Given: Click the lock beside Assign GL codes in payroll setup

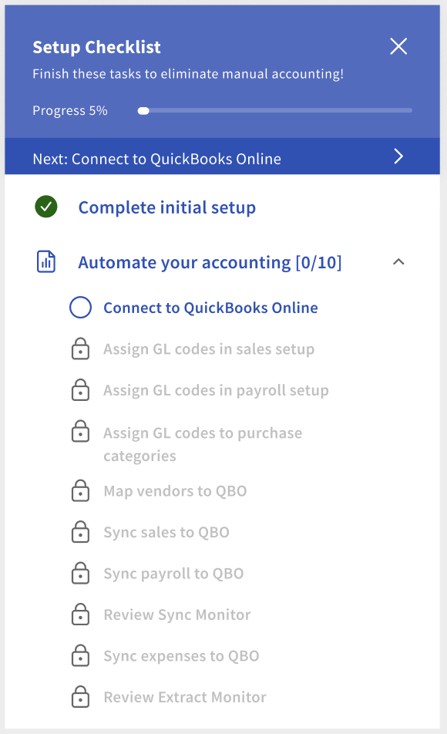Looking at the screenshot, I should [80, 390].
